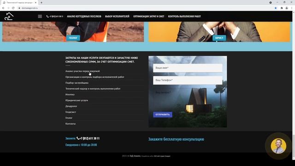Image resolution: width=295 pixels, height=166 pixels.
Task: Open Юридические услуги link
Action: click(x=77, y=101)
